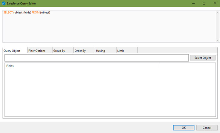Open the Having tab
The image size is (220, 133).
point(106,51)
